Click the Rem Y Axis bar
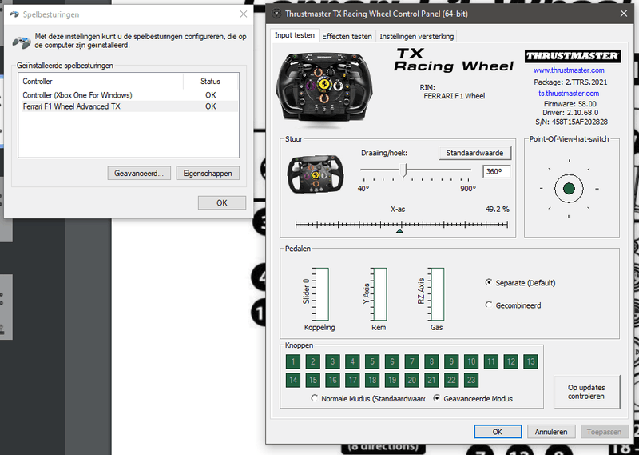The height and width of the screenshot is (455, 639). 380,294
